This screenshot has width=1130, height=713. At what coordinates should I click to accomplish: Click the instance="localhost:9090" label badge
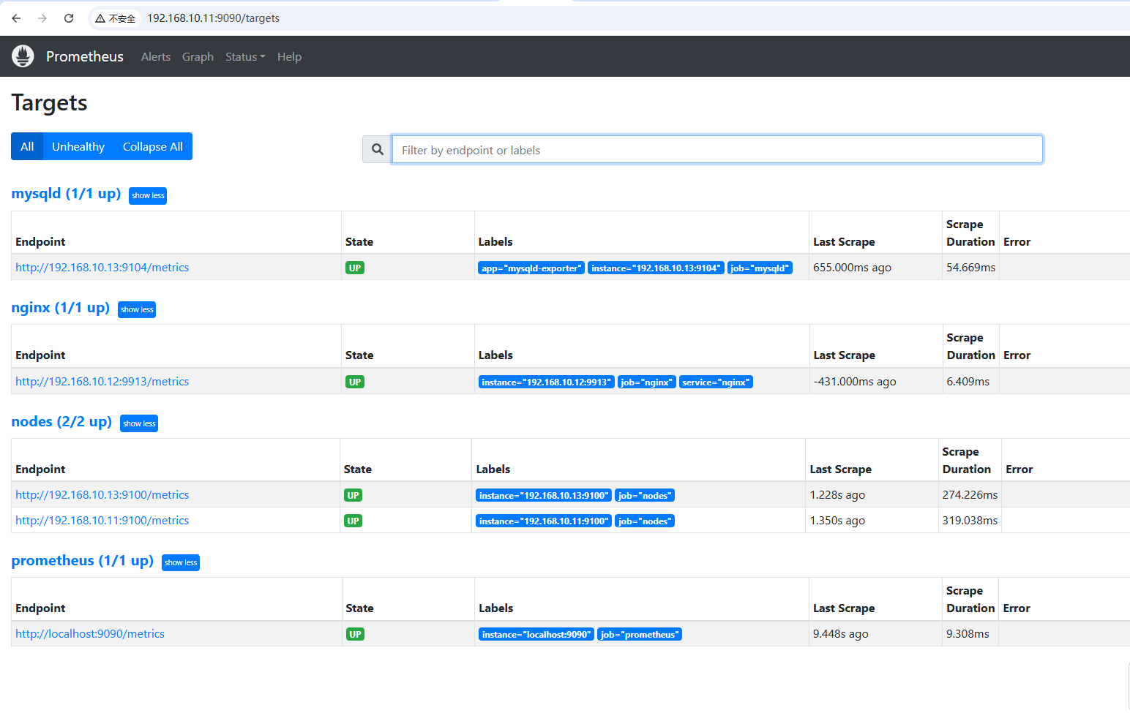click(536, 635)
